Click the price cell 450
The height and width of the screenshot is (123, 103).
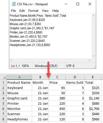pyautogui.click(x=57, y=109)
